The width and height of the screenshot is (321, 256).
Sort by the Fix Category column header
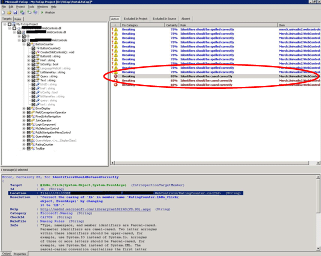(x=142, y=25)
